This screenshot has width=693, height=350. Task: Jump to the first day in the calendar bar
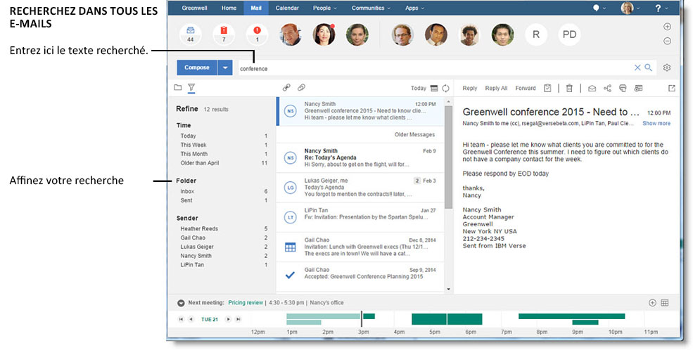[x=182, y=319]
